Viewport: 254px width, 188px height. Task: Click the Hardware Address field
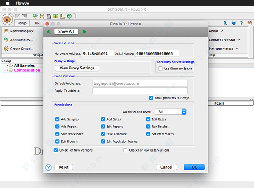click(98, 53)
